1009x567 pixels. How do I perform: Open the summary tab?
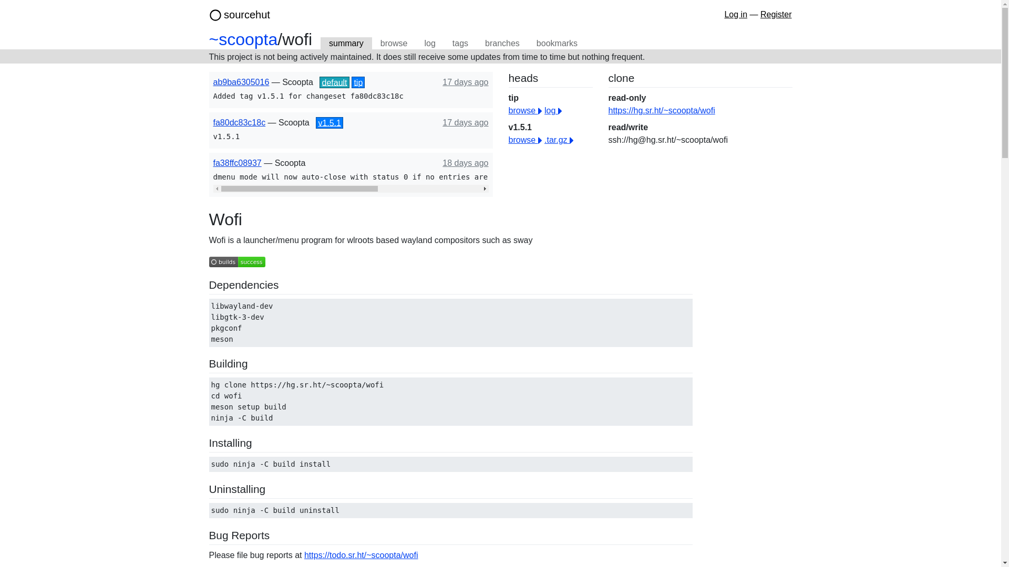(x=346, y=44)
